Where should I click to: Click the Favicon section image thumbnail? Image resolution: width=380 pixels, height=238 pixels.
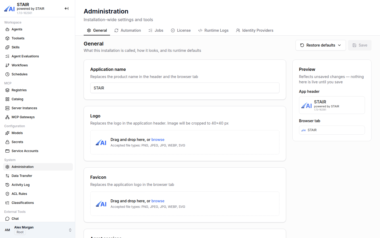tap(101, 204)
